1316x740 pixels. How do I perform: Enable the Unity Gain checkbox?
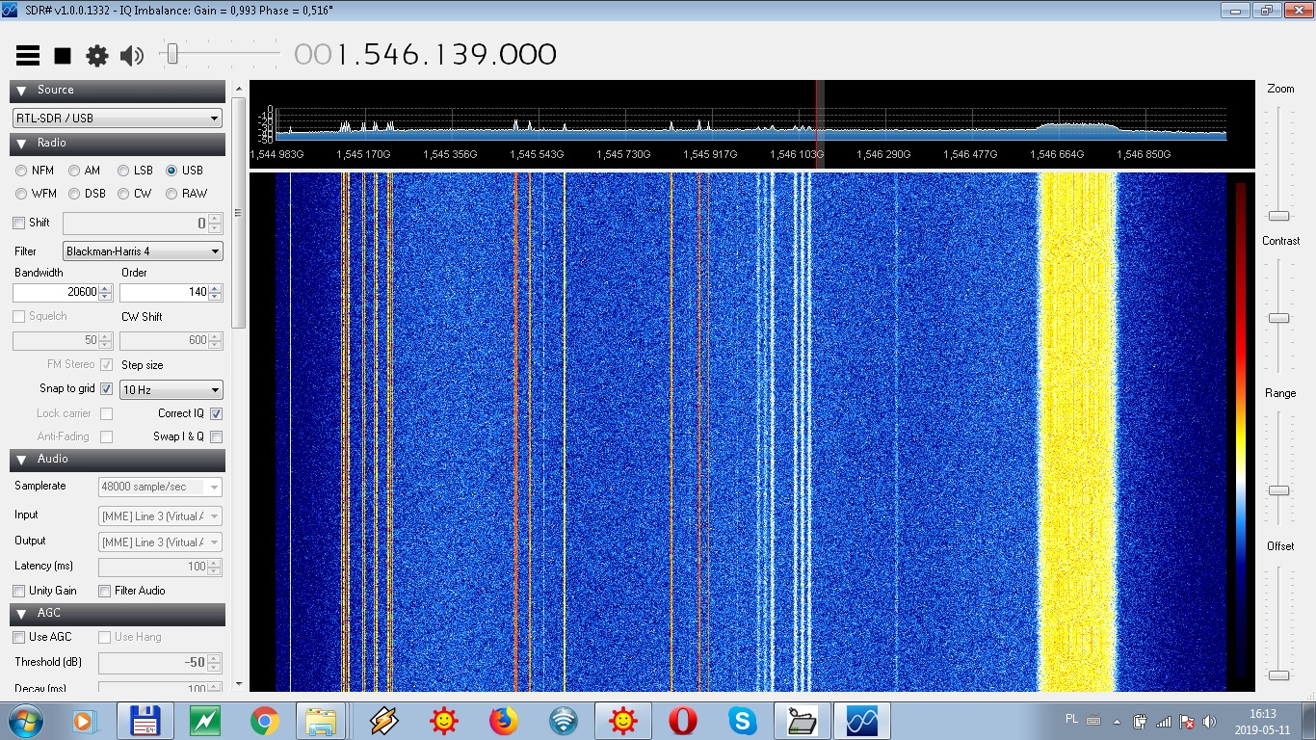coord(18,591)
